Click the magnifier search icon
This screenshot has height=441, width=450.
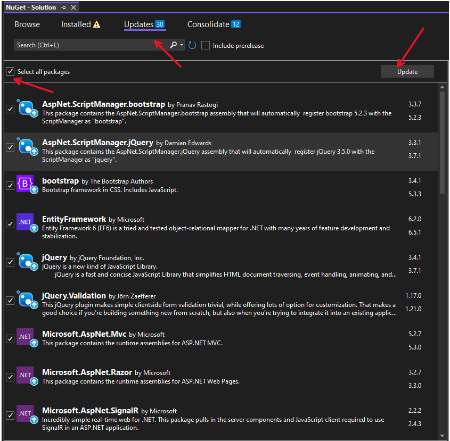tap(173, 45)
